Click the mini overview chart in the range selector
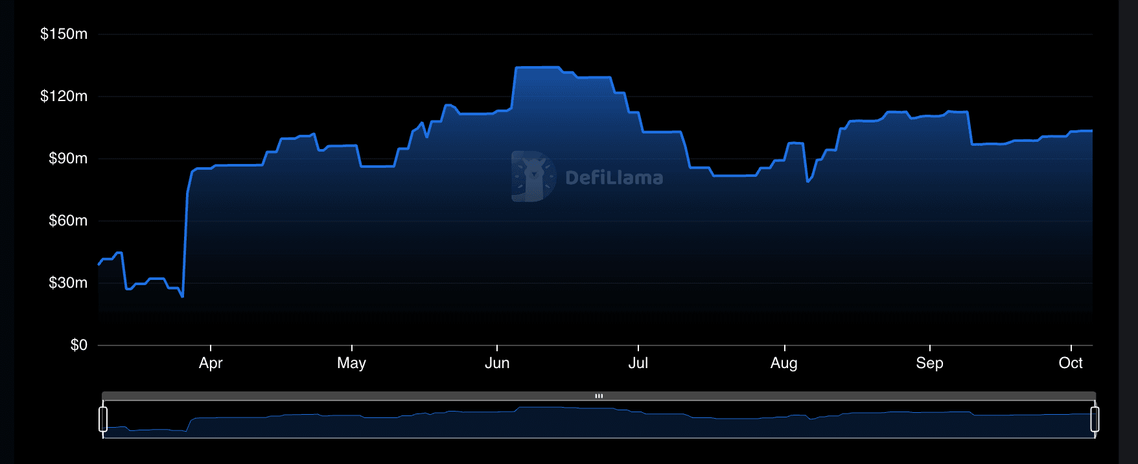Screen dimensions: 1138x464 [599, 419]
